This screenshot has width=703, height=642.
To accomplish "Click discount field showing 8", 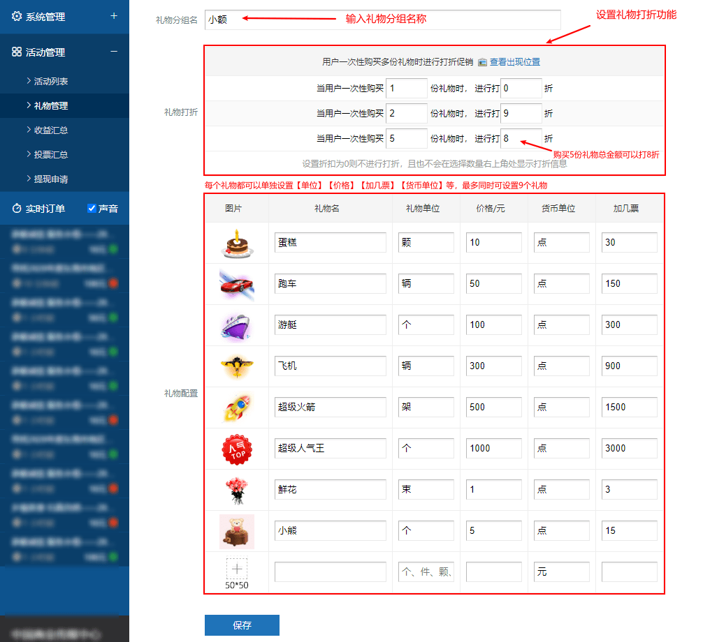I will 521,138.
